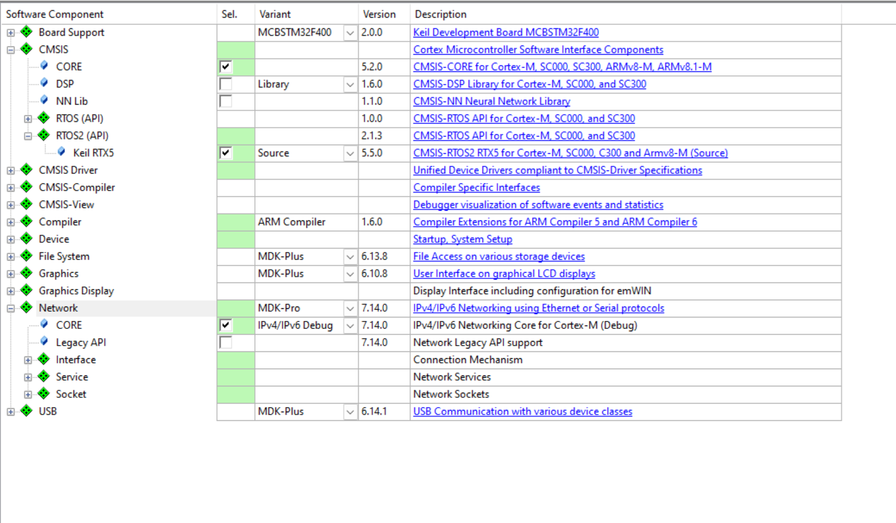
Task: Enable the NN Lib checkbox
Action: (226, 101)
